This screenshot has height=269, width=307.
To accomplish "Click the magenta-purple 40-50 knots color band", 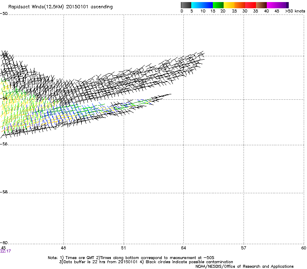I will click(x=278, y=5).
